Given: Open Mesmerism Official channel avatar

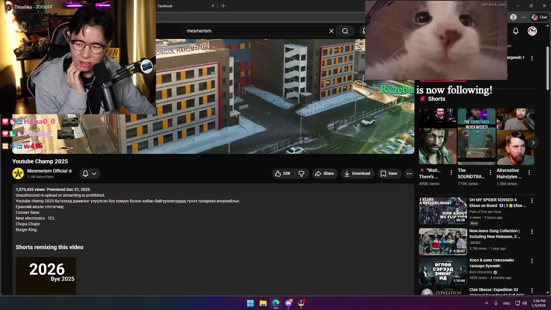Looking at the screenshot, I should click(x=18, y=174).
